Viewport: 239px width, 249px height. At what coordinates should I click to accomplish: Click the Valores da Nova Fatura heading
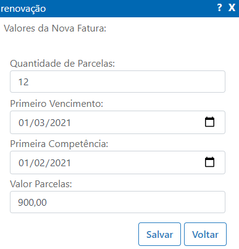click(55, 28)
